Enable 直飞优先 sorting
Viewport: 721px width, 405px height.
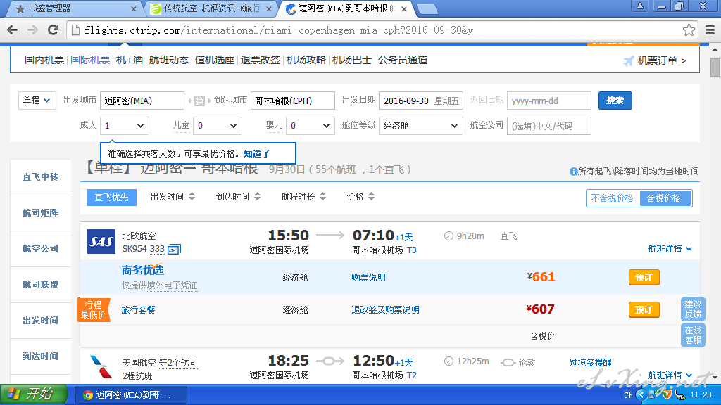[x=112, y=198]
